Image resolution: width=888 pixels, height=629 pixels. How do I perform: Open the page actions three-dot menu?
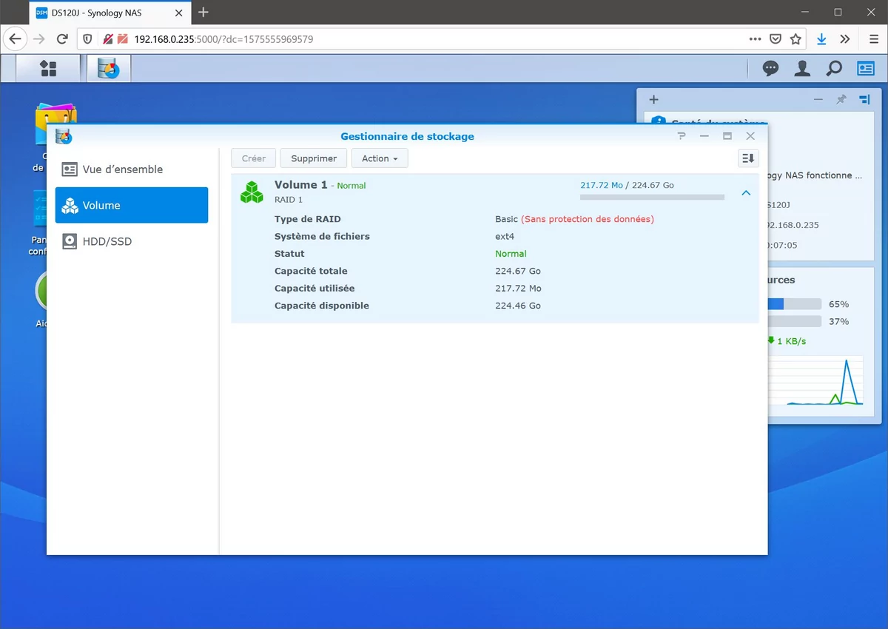[x=755, y=39]
